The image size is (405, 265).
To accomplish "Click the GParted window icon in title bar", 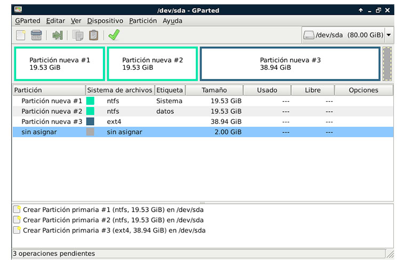I will (x=18, y=10).
